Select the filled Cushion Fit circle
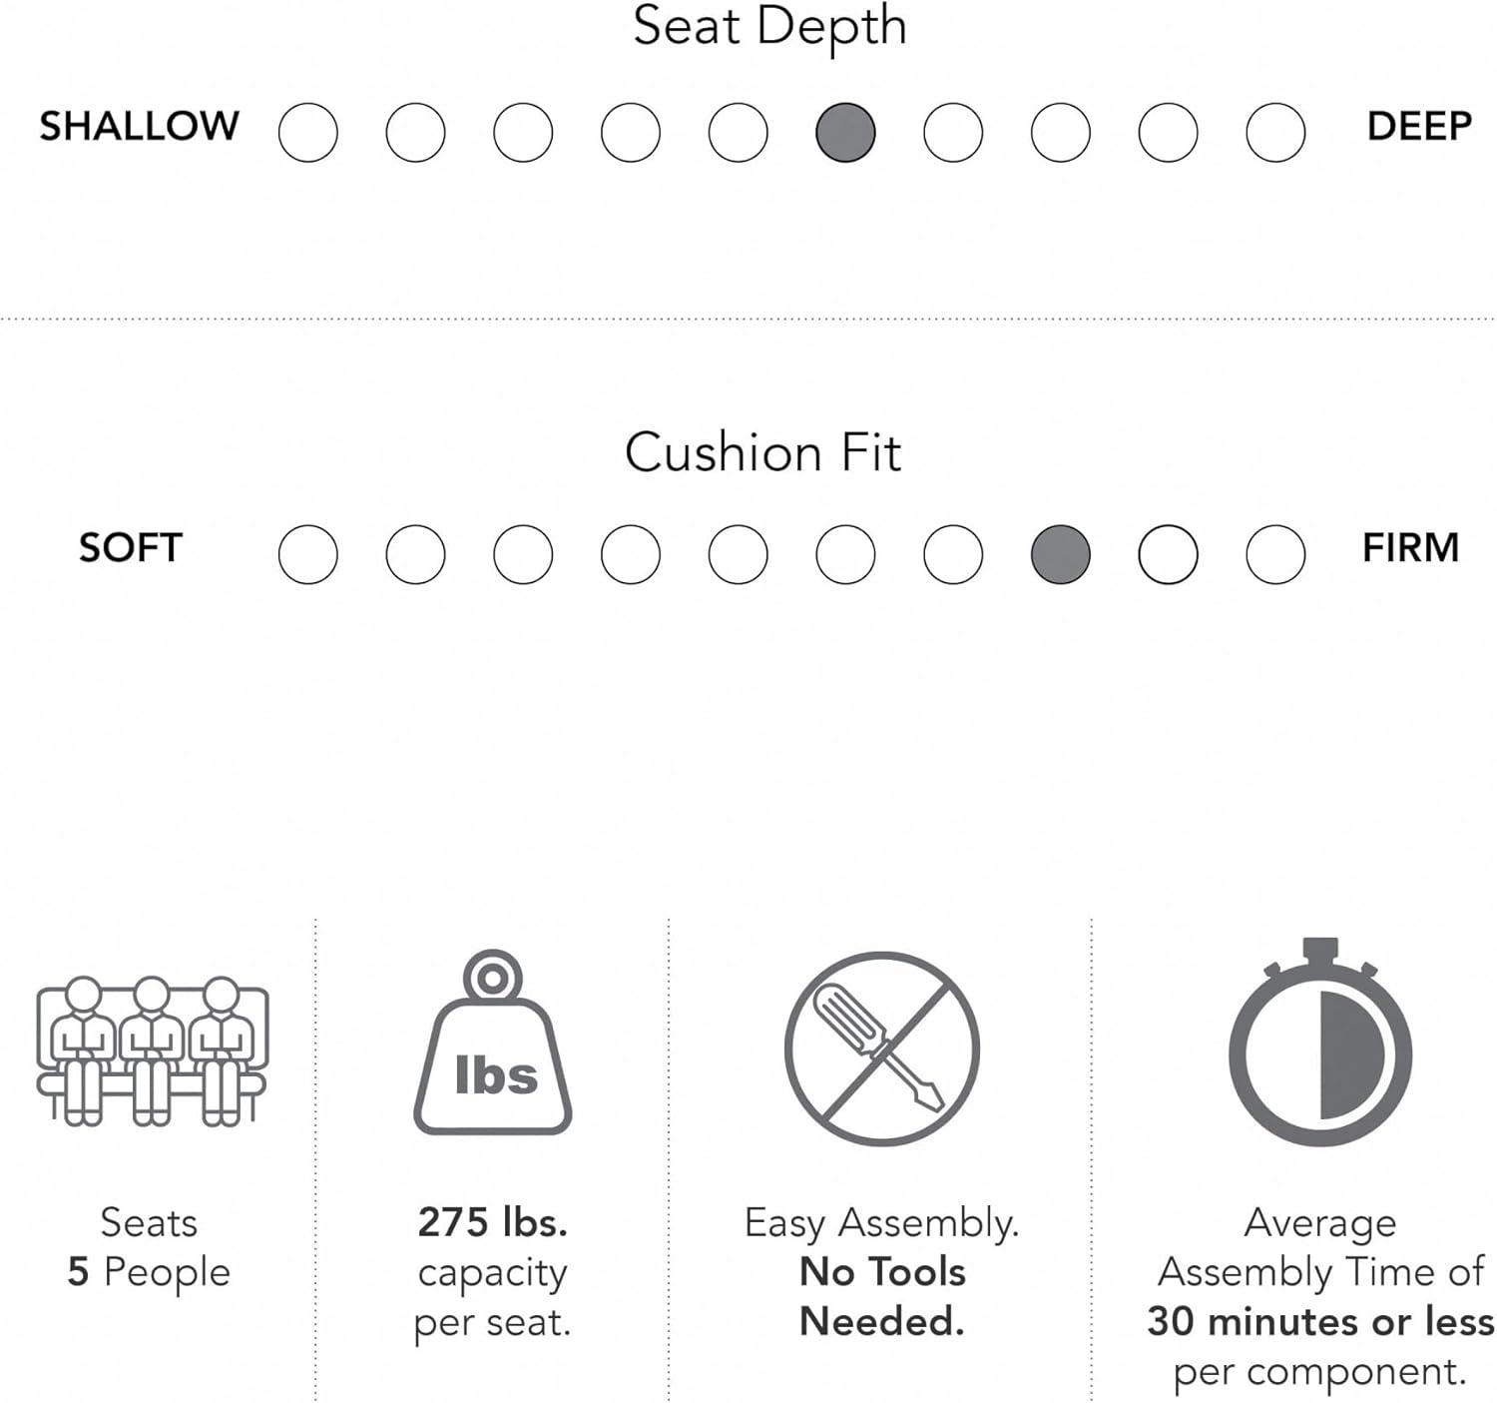The width and height of the screenshot is (1497, 1403). 1060,554
